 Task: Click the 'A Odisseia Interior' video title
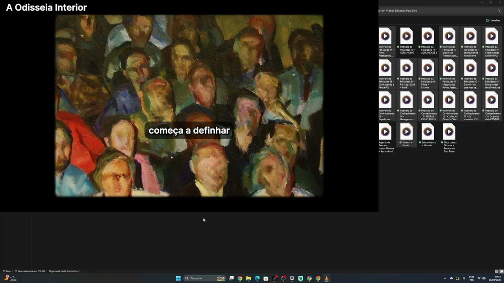pyautogui.click(x=46, y=7)
